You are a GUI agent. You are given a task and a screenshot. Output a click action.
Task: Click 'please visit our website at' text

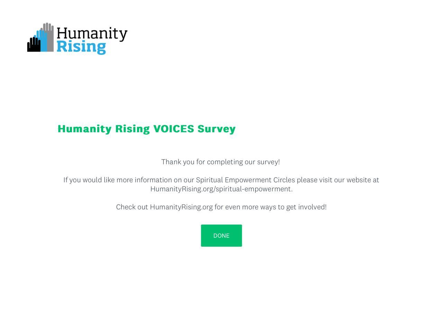pyautogui.click(x=338, y=180)
